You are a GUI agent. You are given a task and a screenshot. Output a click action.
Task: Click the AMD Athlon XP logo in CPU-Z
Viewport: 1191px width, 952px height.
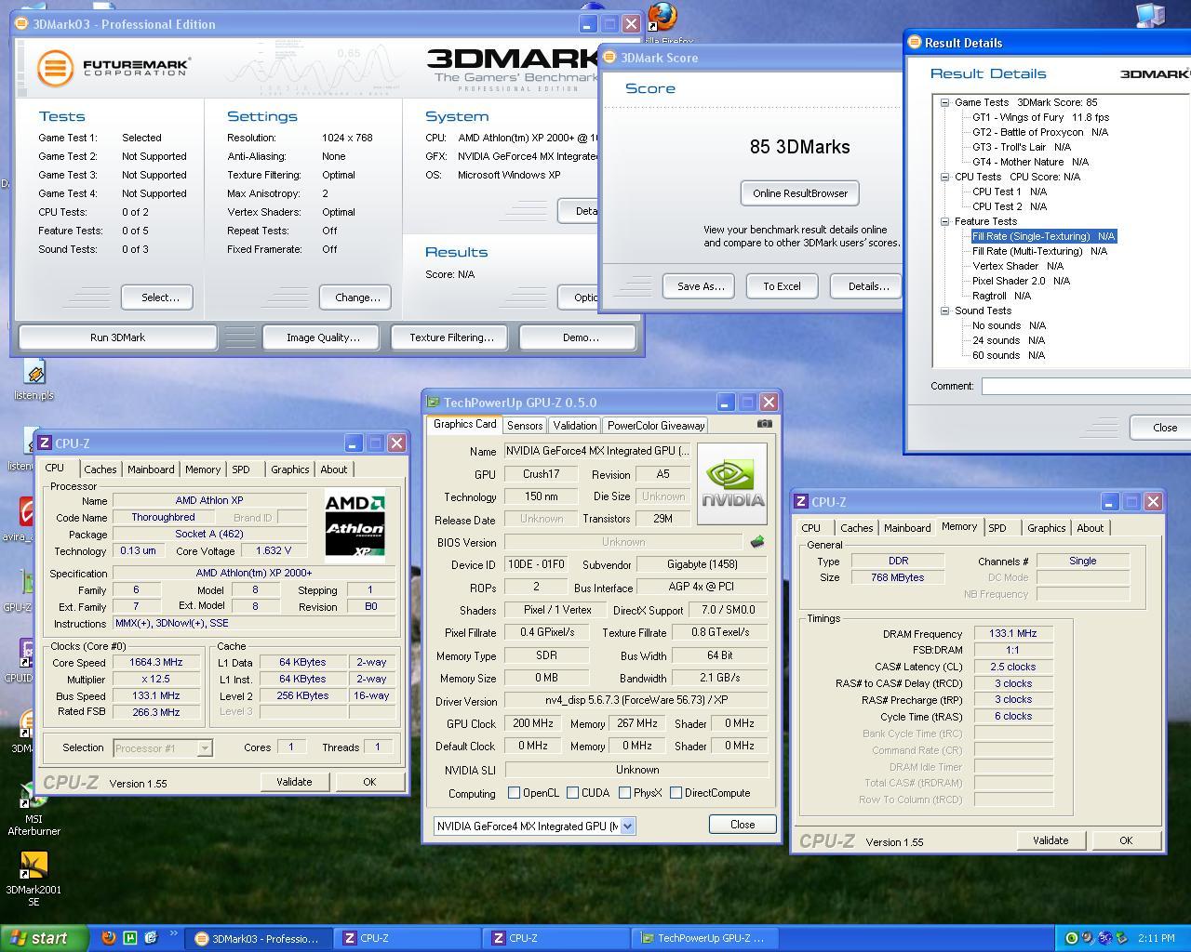(x=355, y=525)
